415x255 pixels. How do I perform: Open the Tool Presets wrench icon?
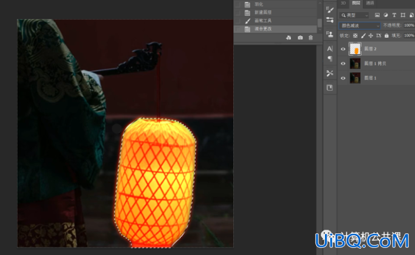[330, 73]
